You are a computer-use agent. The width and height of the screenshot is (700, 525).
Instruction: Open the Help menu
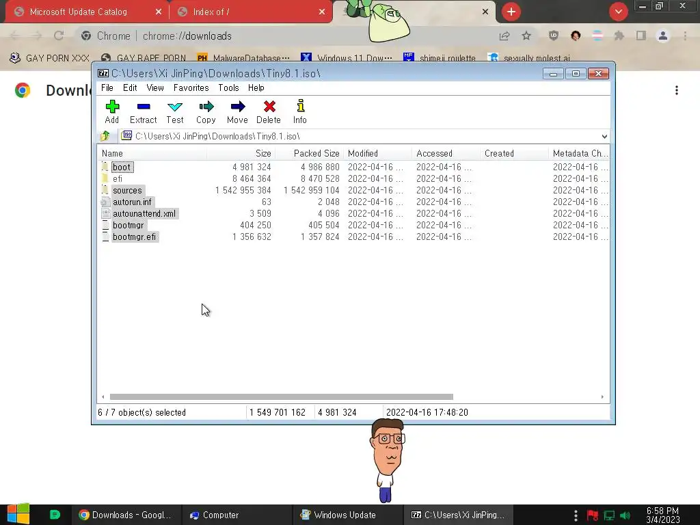point(256,87)
